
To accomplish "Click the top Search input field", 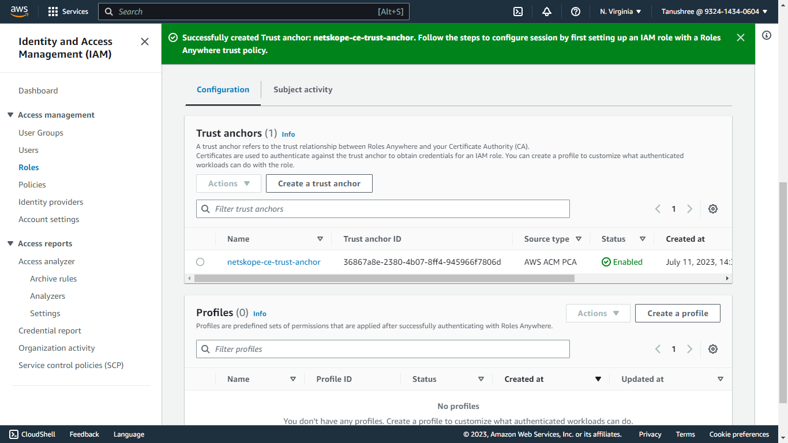I will point(254,12).
